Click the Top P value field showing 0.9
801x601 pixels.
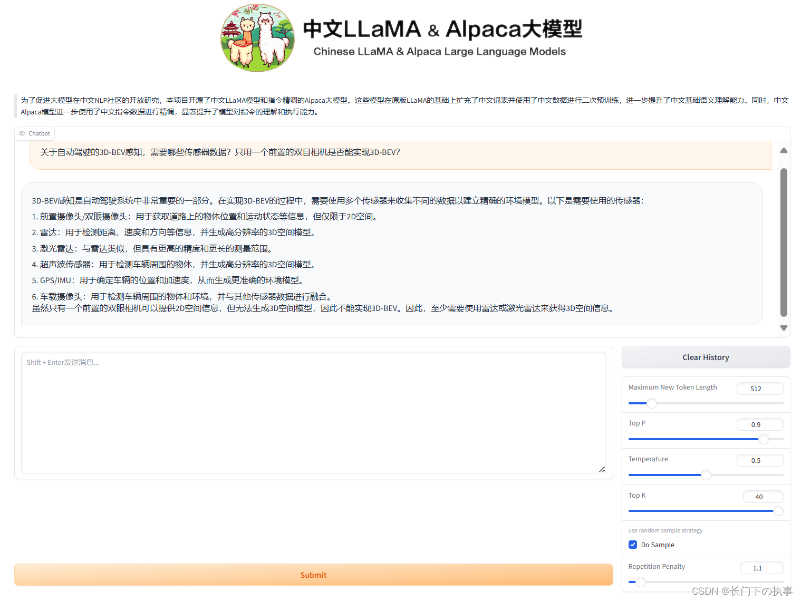click(x=760, y=424)
